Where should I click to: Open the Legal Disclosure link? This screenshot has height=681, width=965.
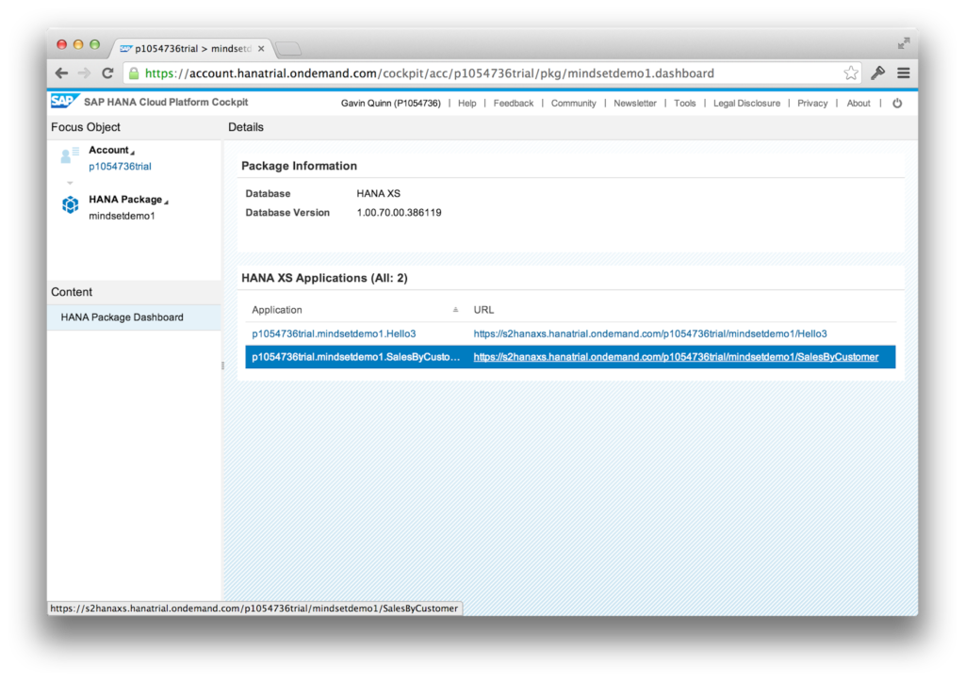(746, 104)
